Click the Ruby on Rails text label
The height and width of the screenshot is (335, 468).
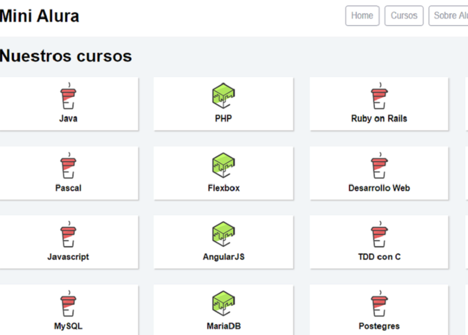click(379, 119)
